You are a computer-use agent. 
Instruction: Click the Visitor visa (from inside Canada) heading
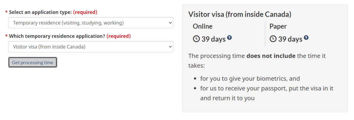pos(240,14)
